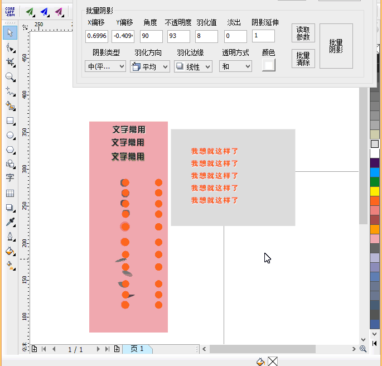Click the palette flyout end arrow

pyautogui.click(x=374, y=343)
